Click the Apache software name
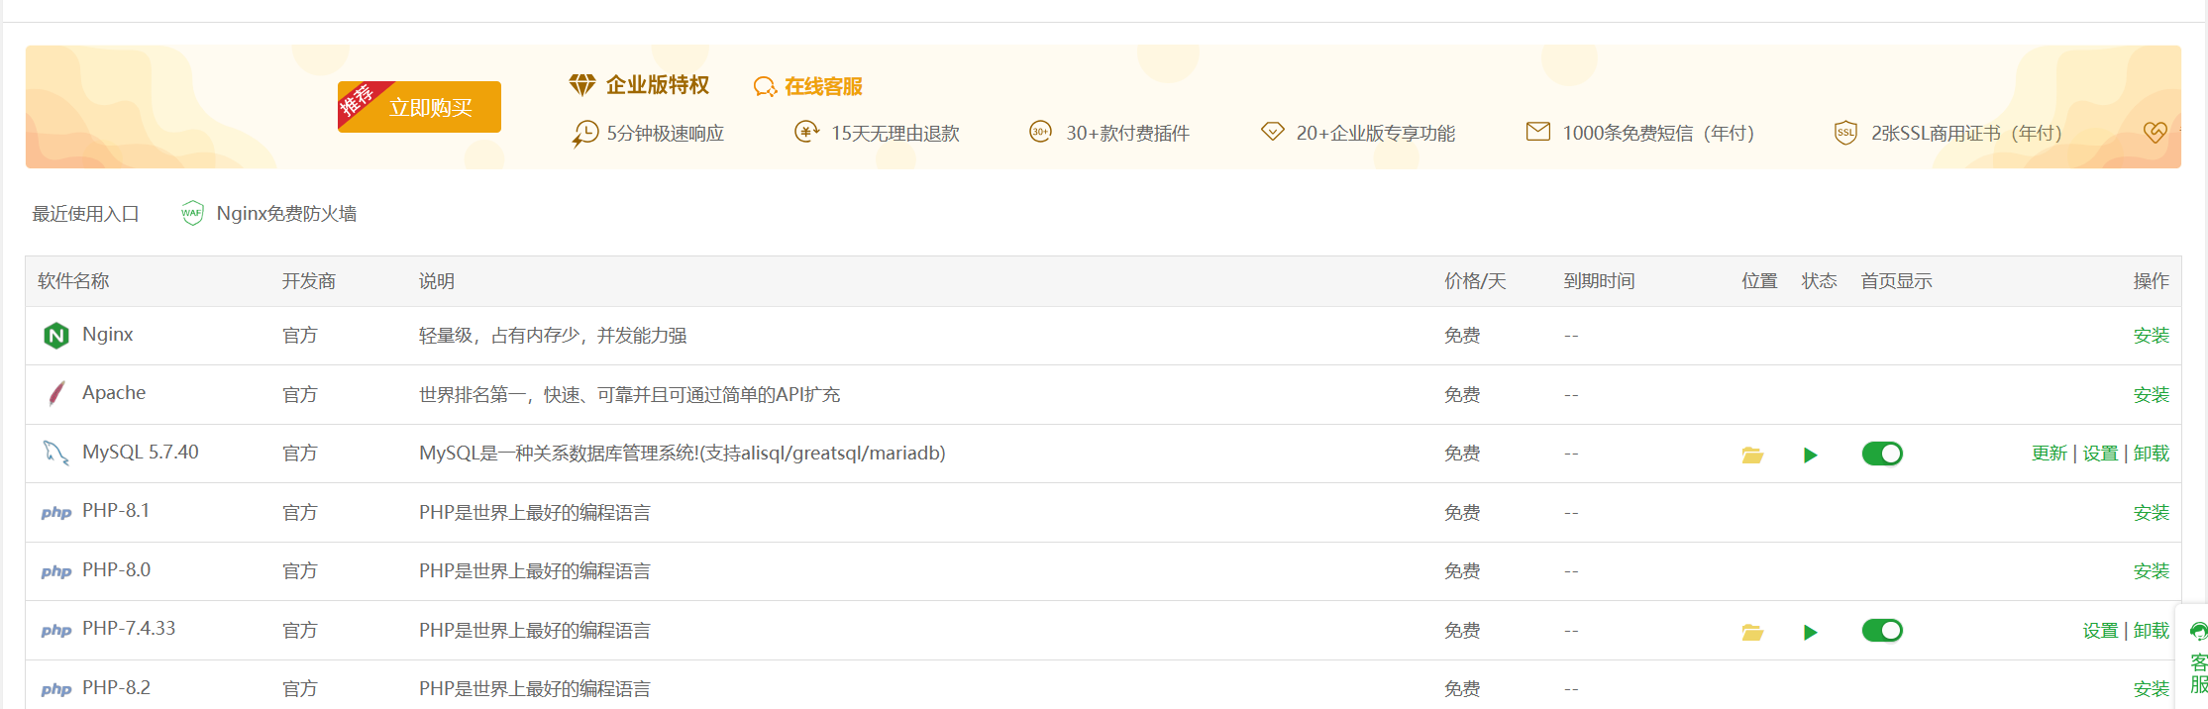 114,393
